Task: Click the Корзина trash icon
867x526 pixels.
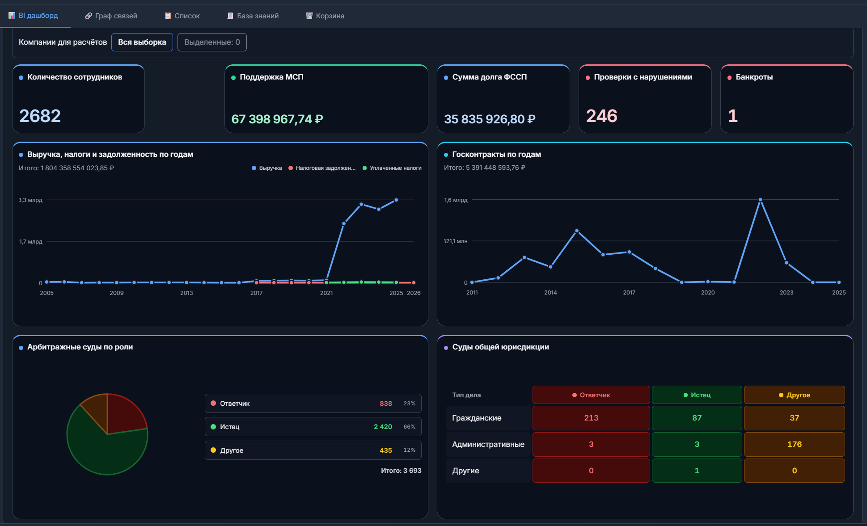Action: coord(309,16)
